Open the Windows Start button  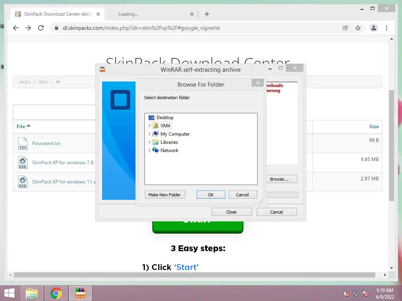point(9,293)
